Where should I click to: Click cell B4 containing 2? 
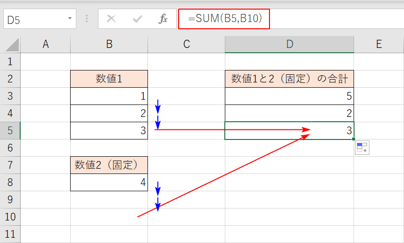coord(109,113)
